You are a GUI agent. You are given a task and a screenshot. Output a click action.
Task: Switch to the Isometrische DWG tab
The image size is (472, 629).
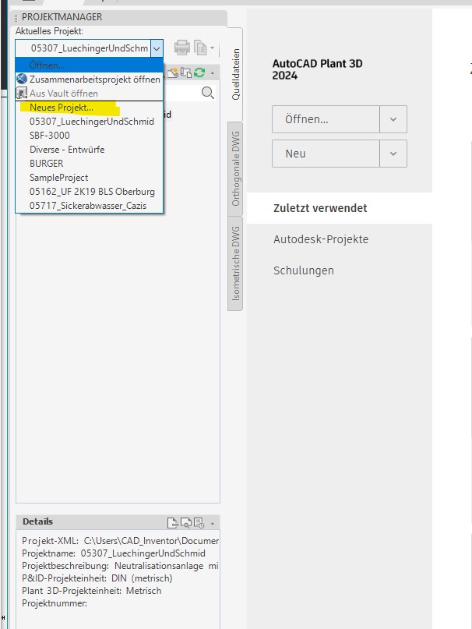(235, 263)
